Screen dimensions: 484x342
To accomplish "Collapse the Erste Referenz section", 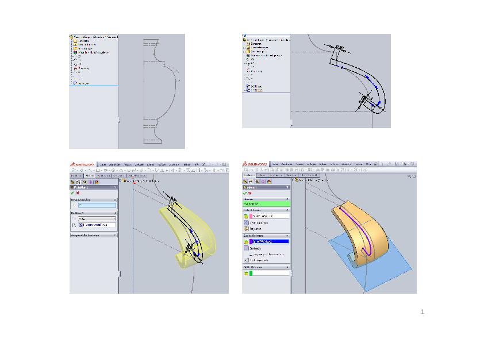I will pos(287,210).
